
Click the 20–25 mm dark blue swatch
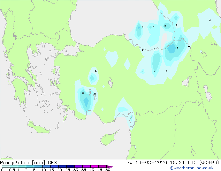pyautogui.click(x=62, y=166)
